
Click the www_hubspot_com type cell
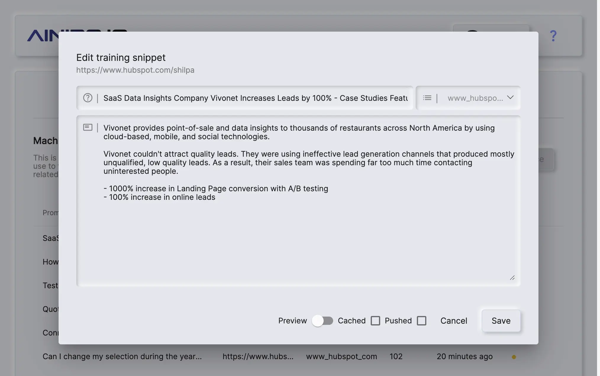click(341, 356)
